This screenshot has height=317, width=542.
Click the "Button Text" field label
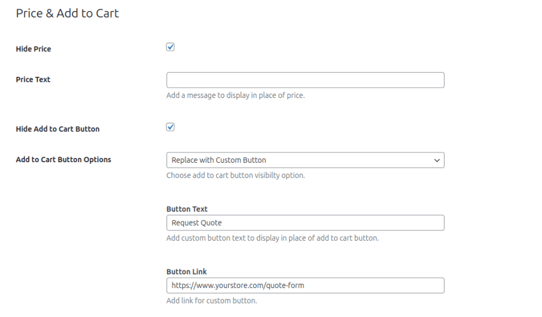(x=187, y=209)
